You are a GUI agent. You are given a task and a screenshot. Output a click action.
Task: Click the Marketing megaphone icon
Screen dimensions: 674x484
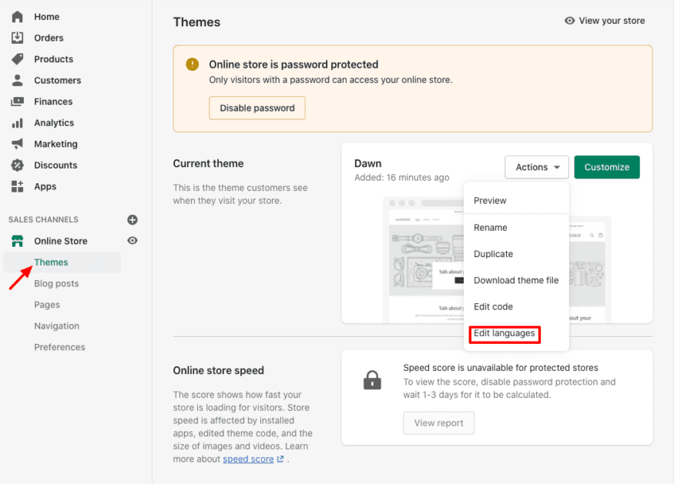click(17, 144)
